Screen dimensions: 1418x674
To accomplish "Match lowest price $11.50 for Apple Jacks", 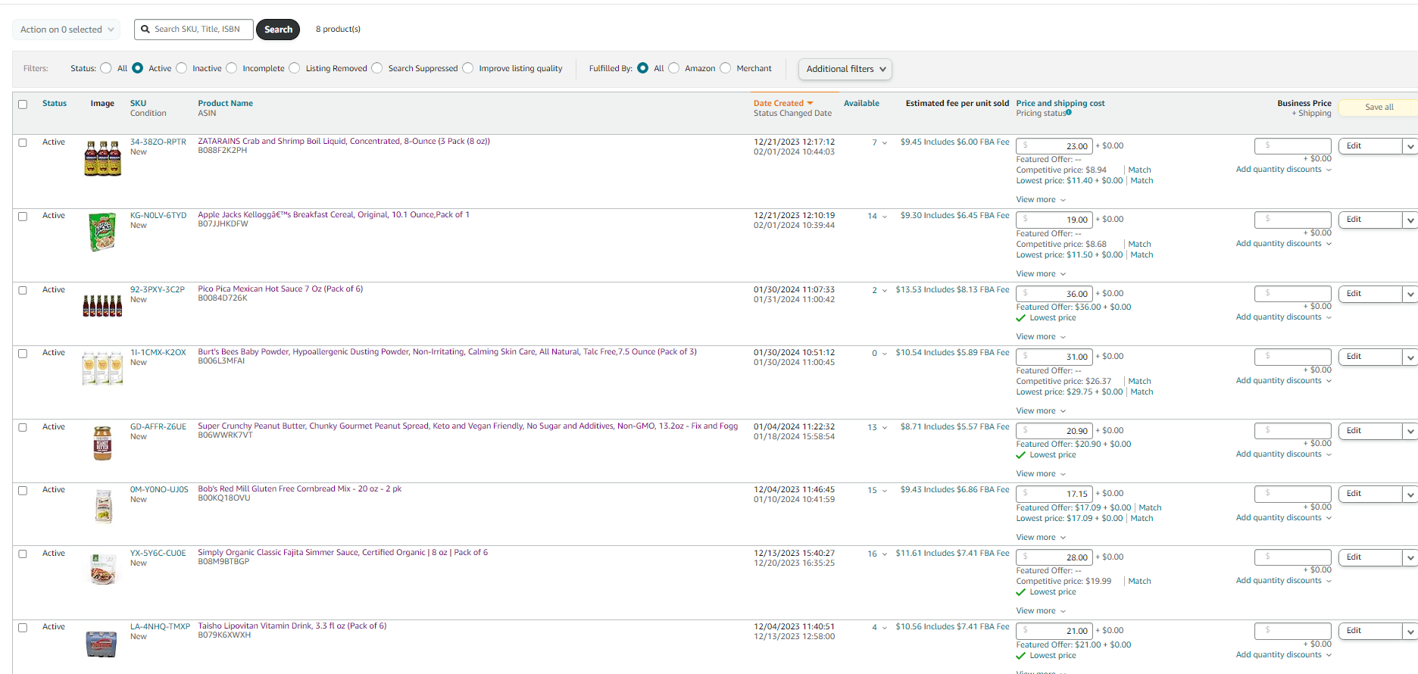I will click(x=1142, y=255).
